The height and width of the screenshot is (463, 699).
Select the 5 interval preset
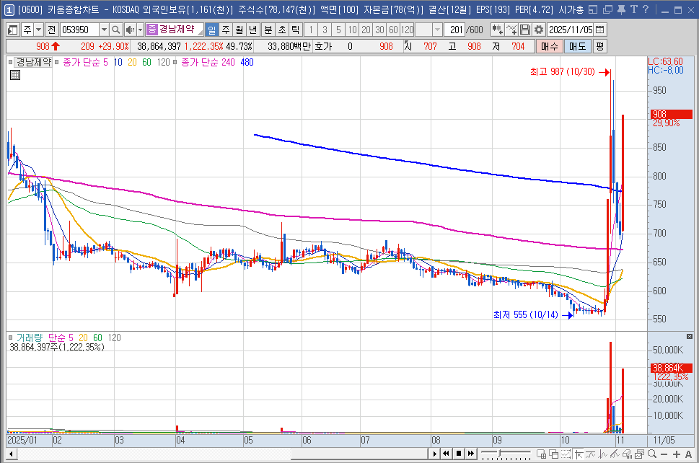[x=338, y=30]
